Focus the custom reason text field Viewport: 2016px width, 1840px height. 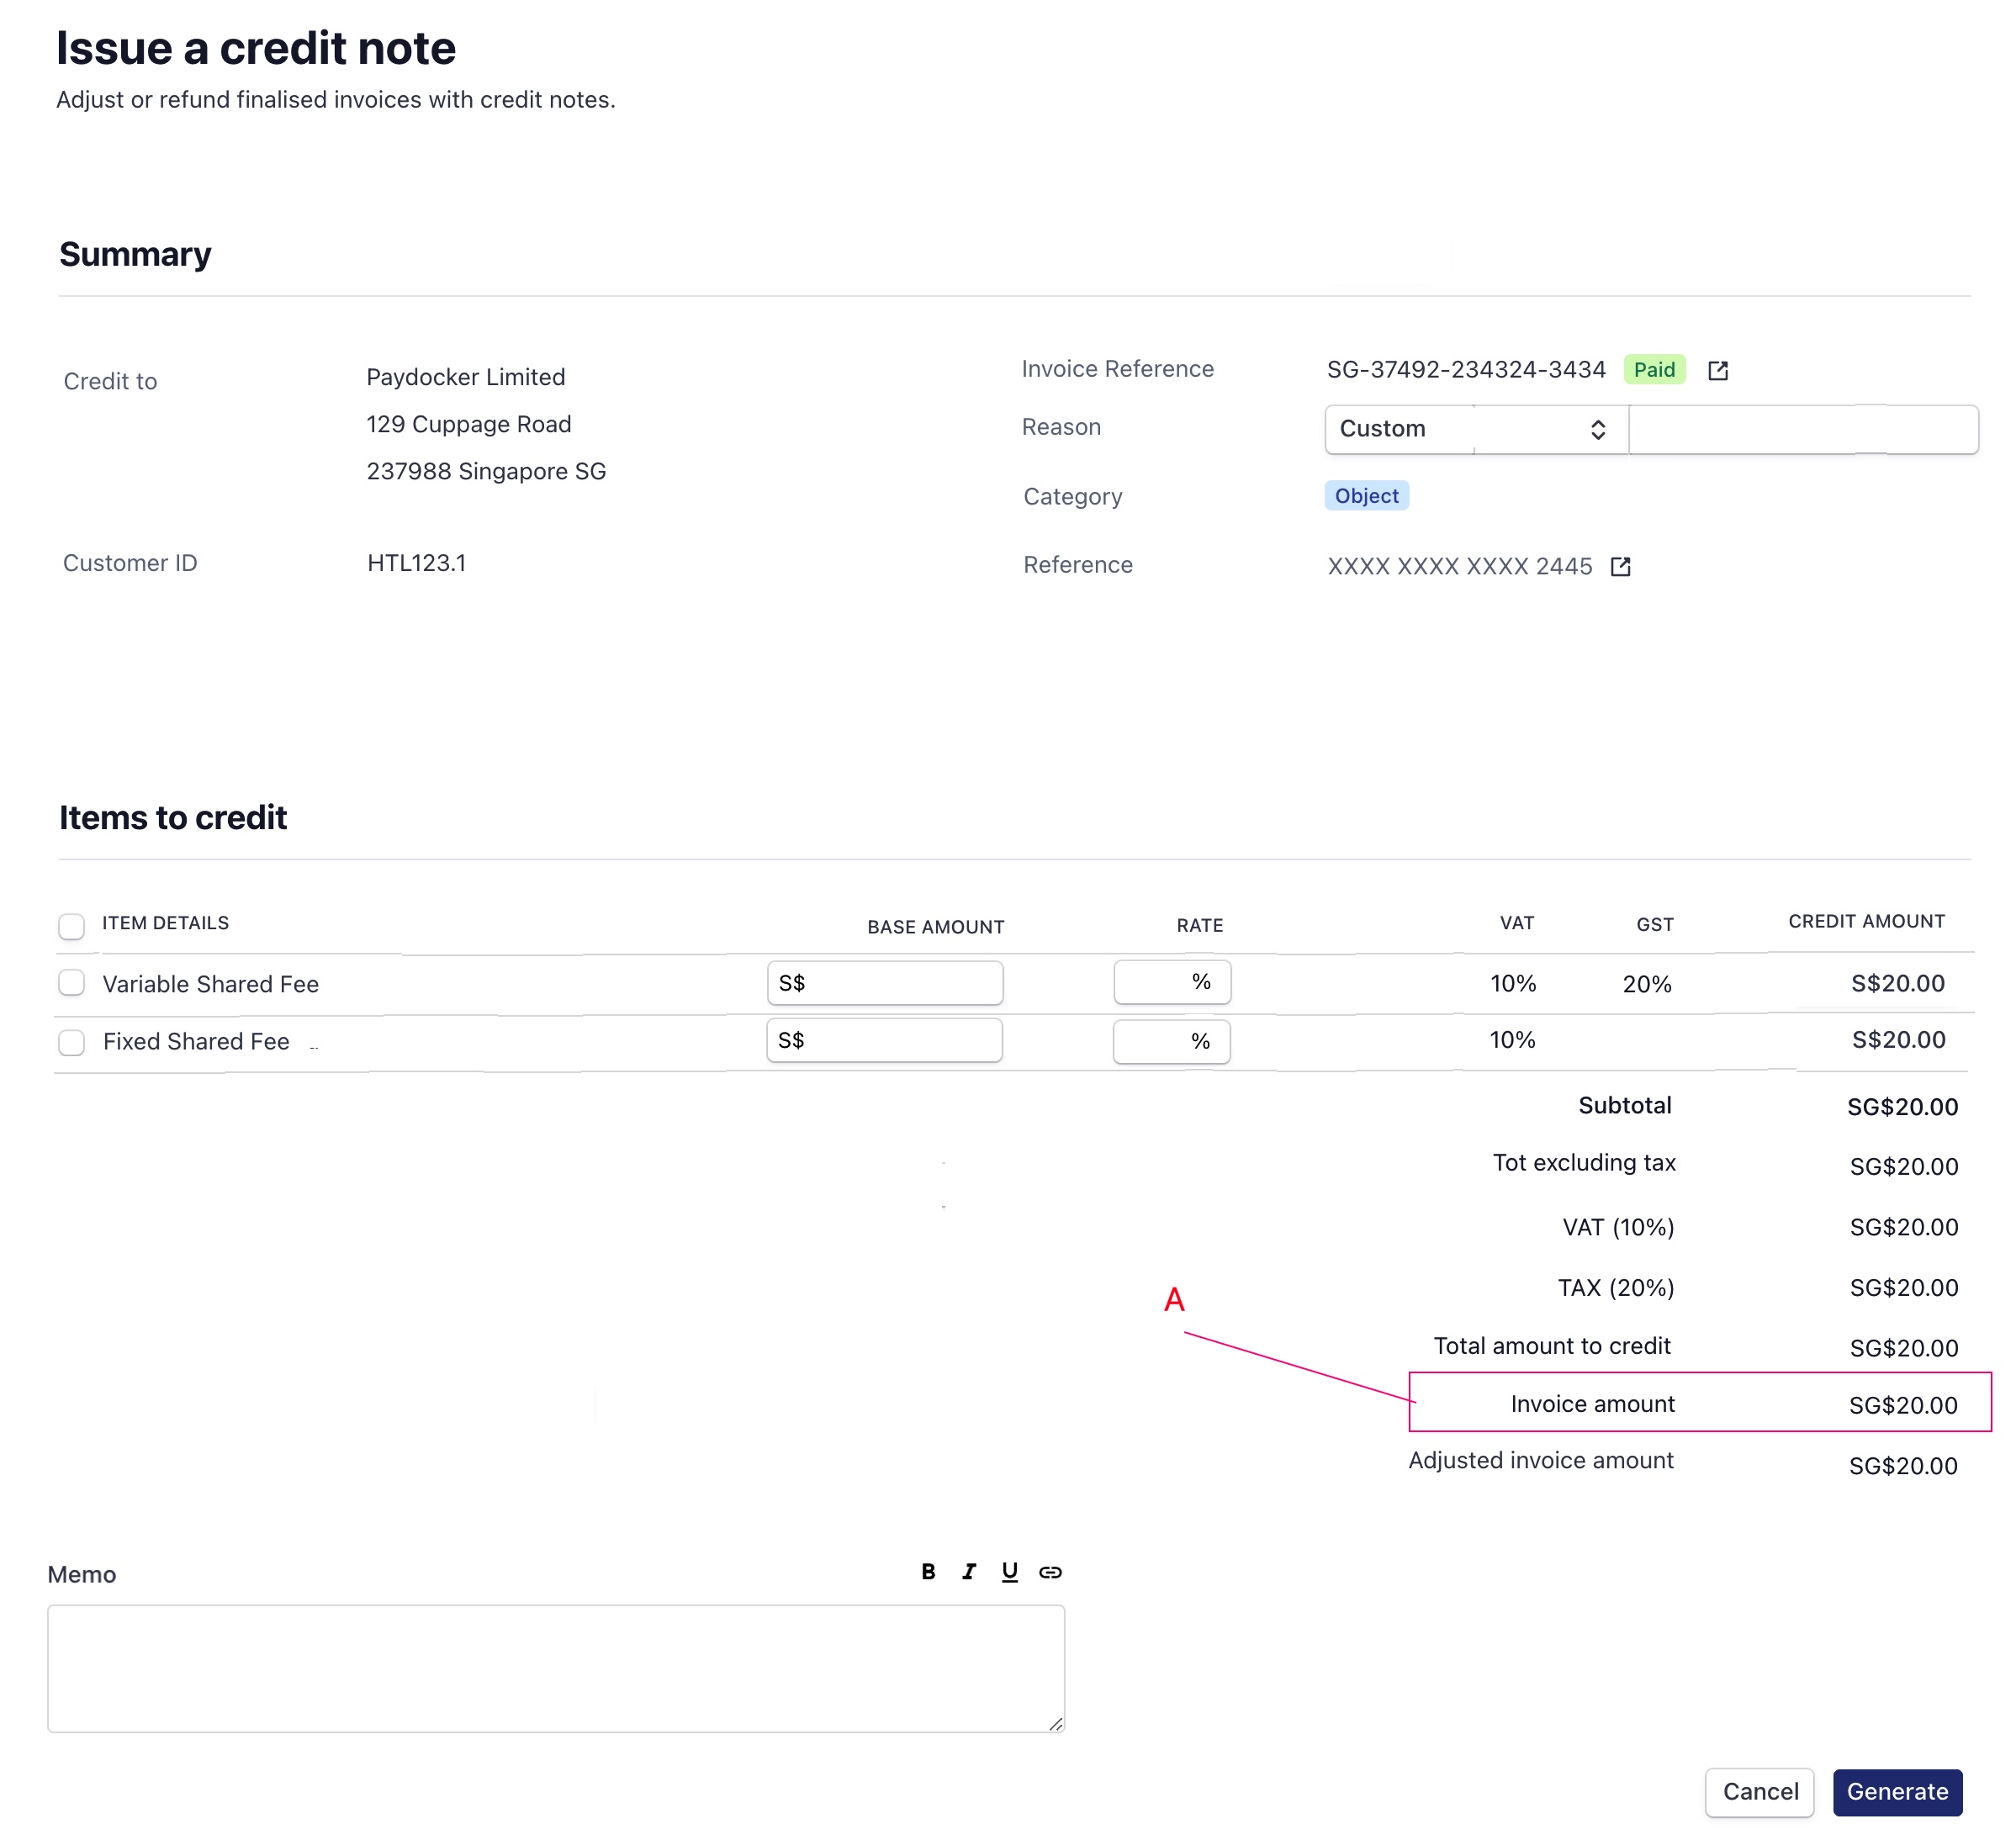tap(1802, 429)
